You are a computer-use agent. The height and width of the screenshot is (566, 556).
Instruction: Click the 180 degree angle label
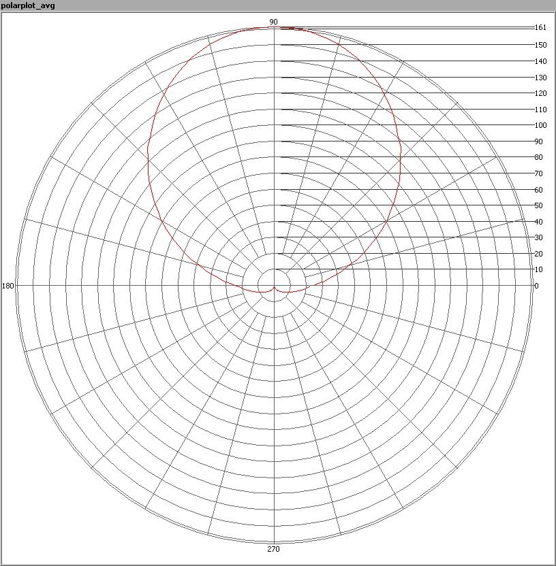tap(8, 286)
